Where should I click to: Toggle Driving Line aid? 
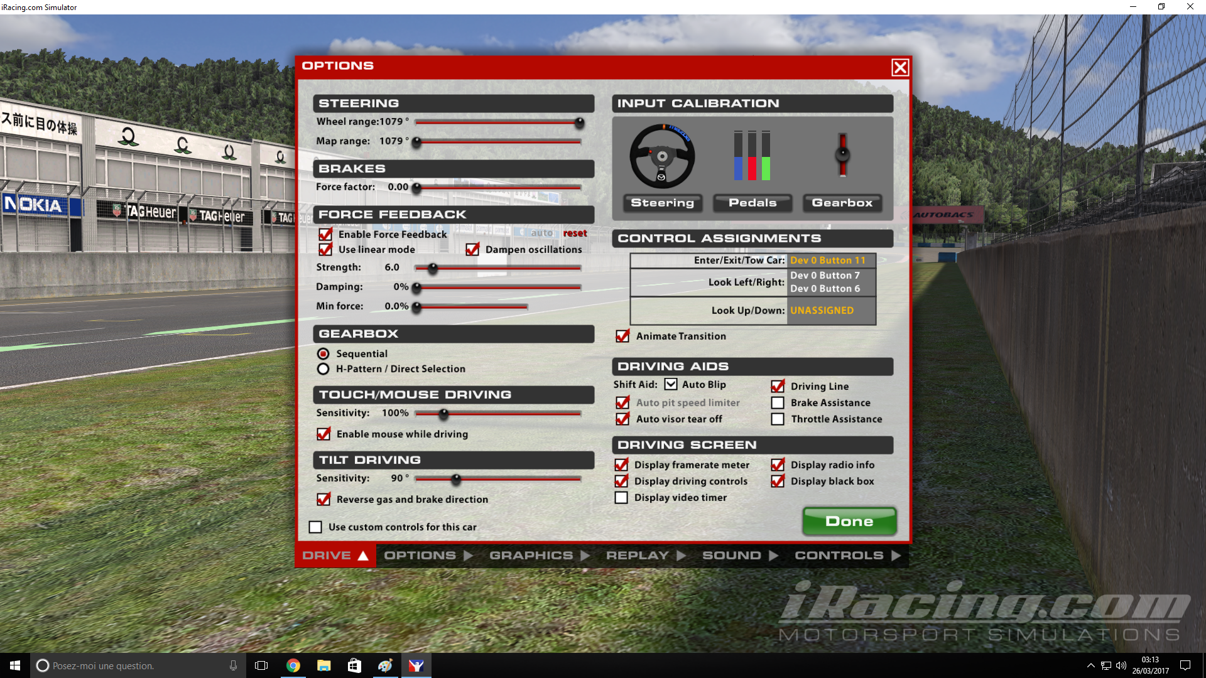[x=778, y=386]
